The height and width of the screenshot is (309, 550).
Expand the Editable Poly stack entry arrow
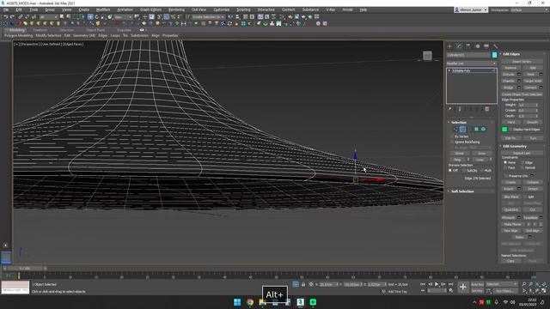449,70
